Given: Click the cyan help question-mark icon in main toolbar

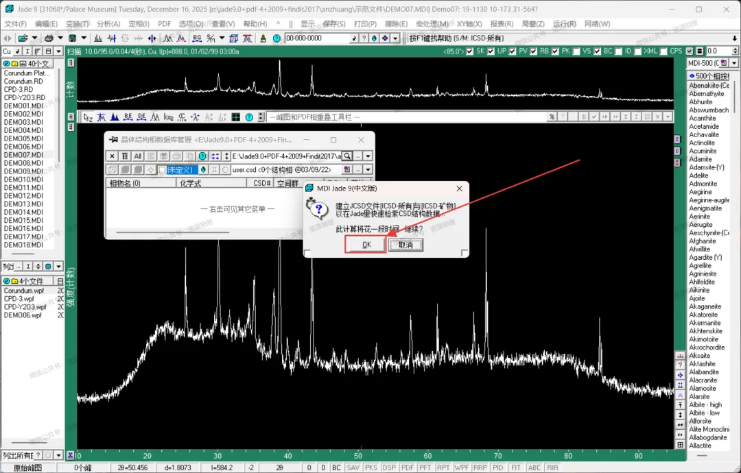Looking at the screenshot, I should tap(277, 38).
